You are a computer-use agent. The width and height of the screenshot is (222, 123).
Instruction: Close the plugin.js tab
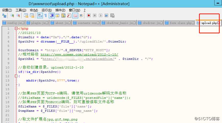tap(47, 23)
